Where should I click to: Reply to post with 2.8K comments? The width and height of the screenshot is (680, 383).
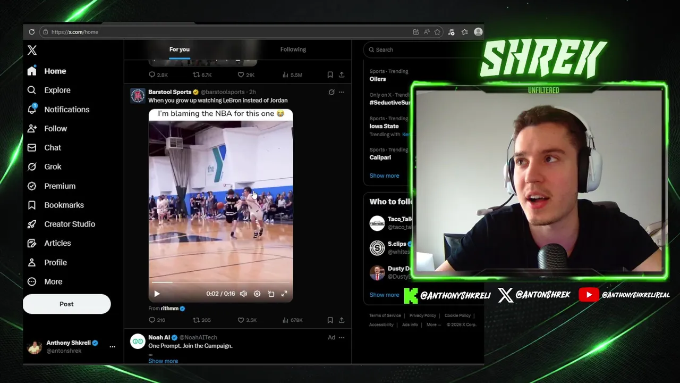pyautogui.click(x=158, y=75)
